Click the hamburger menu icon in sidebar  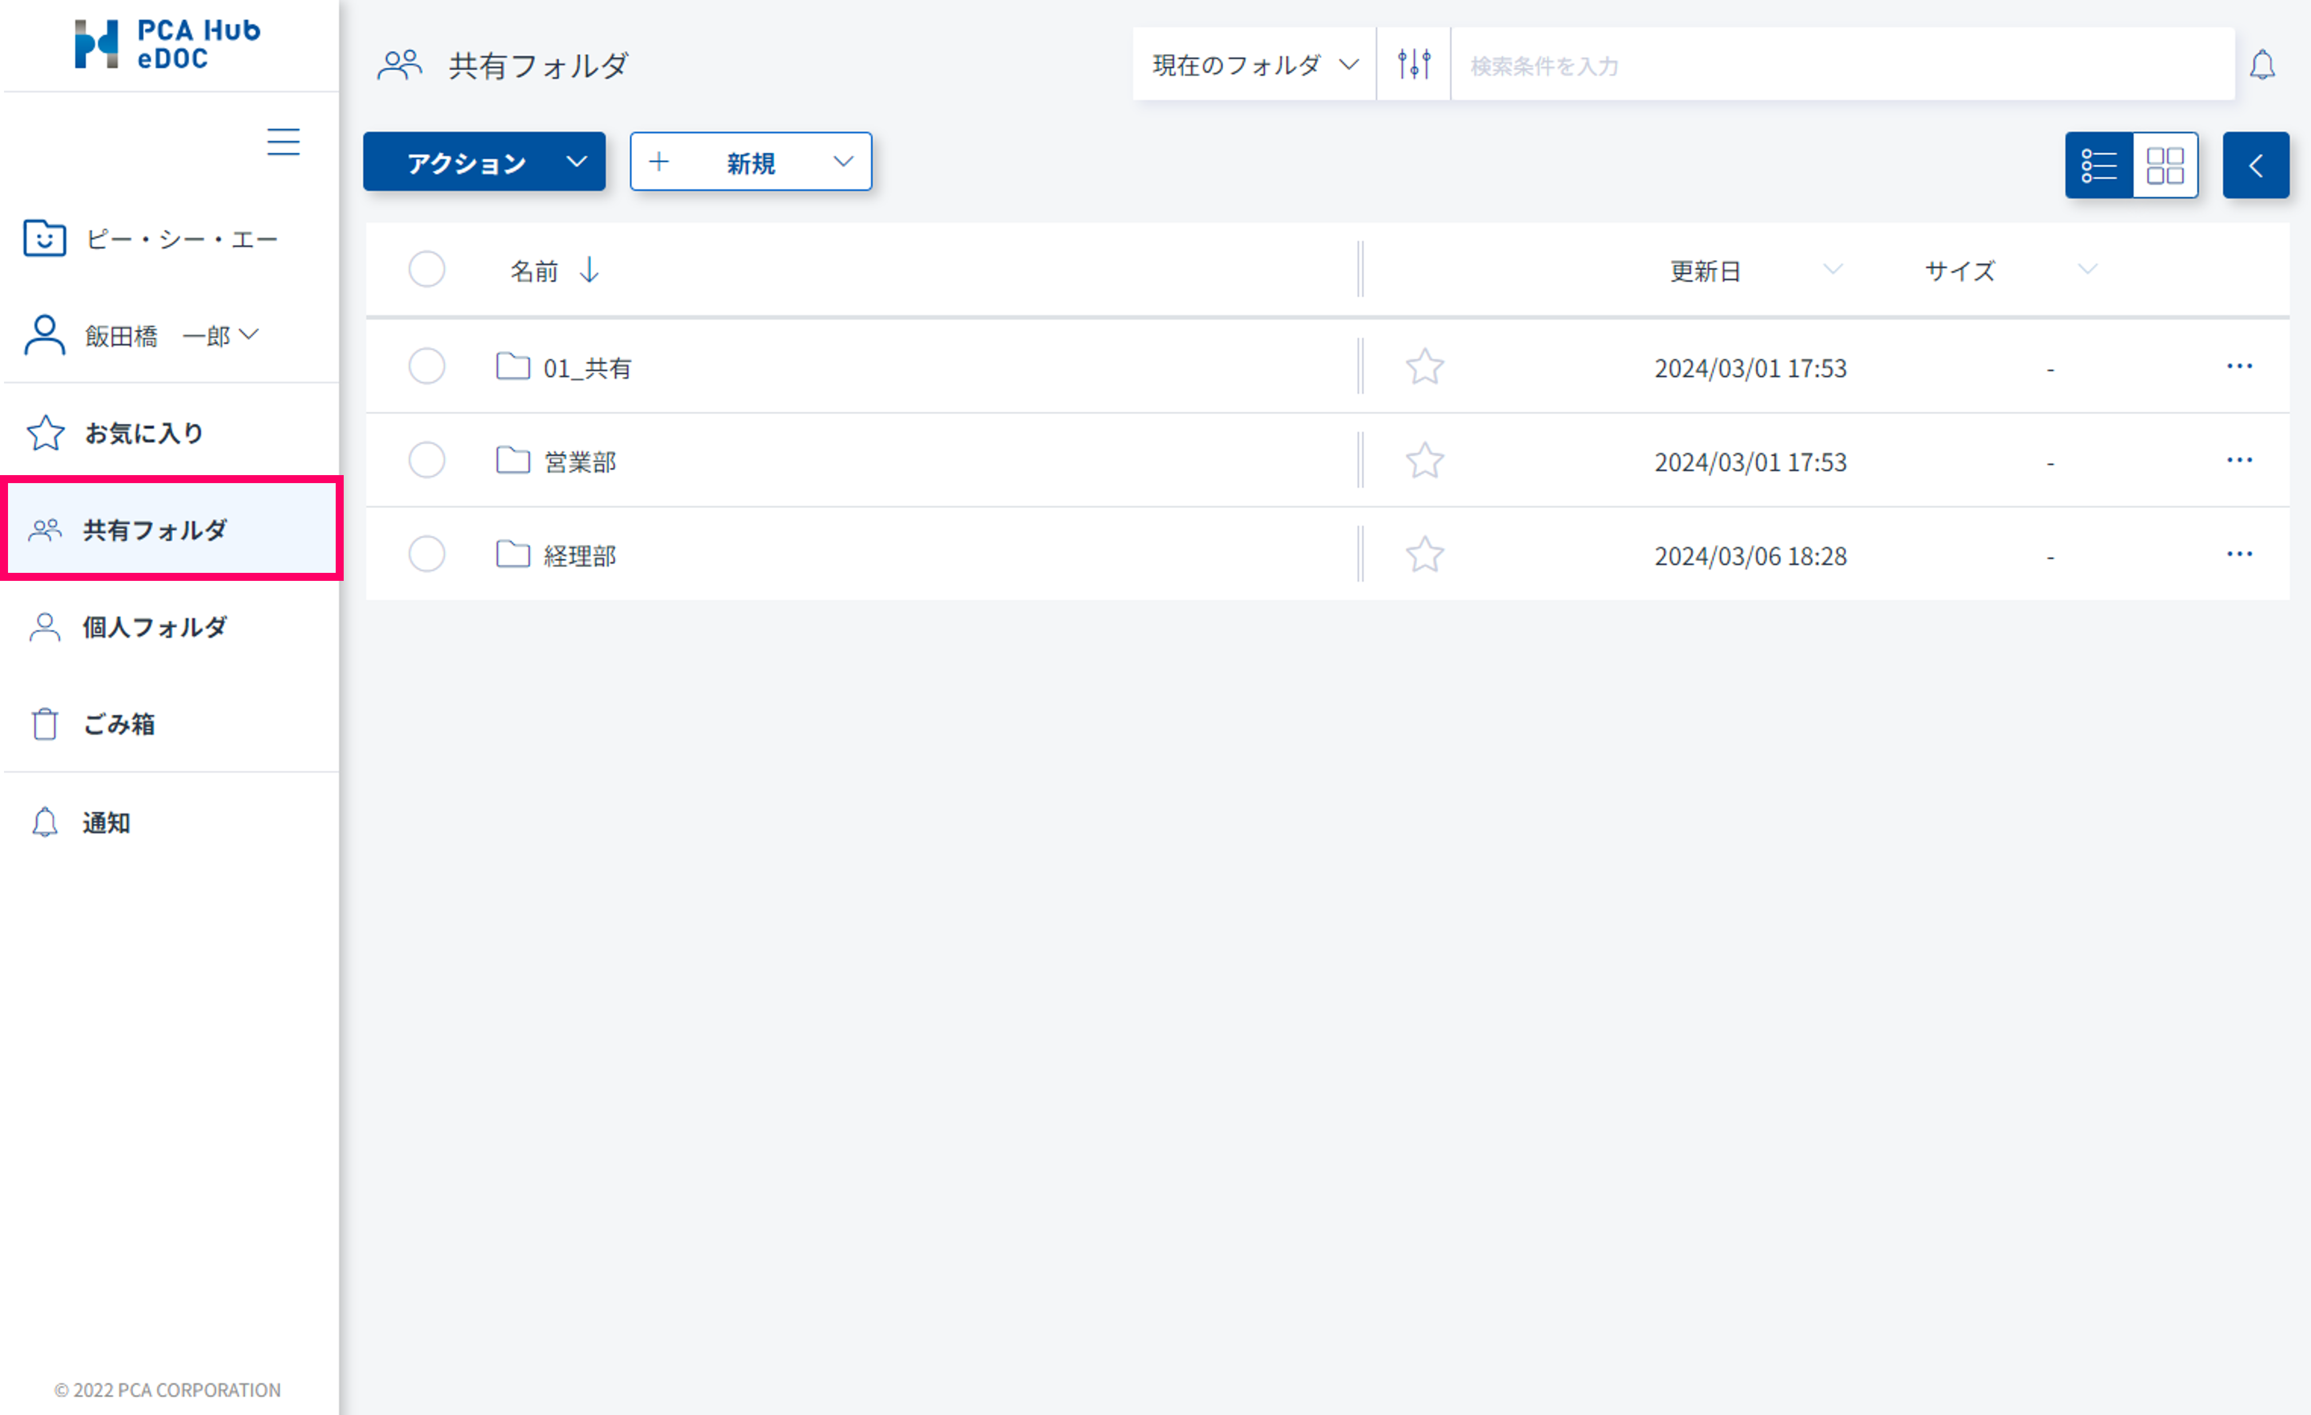coord(283,142)
